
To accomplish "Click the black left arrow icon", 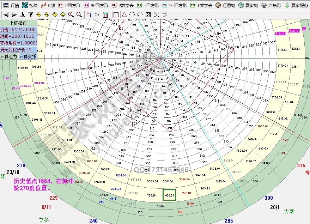I will [x=6, y=14].
